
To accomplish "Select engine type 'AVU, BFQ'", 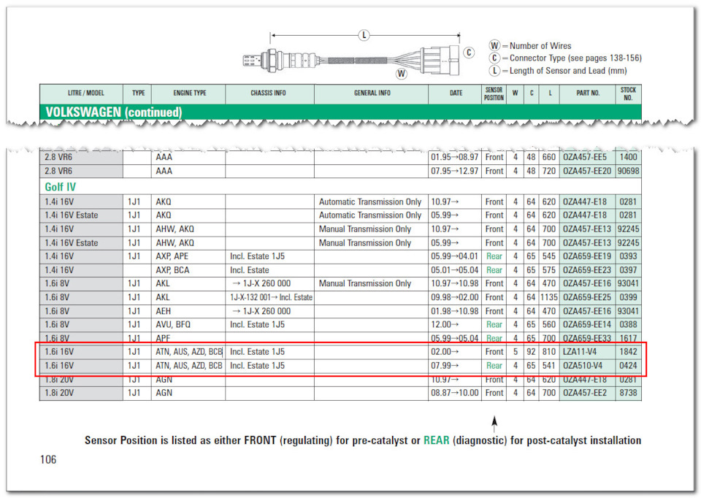I will pos(173,325).
